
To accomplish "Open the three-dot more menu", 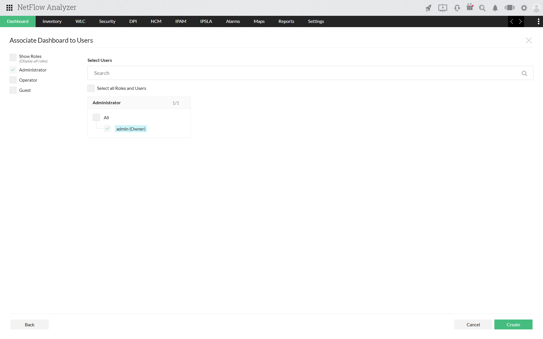I will (538, 21).
